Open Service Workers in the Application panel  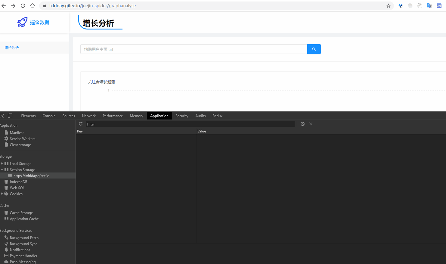tap(22, 138)
